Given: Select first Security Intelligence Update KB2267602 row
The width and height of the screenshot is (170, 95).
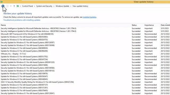Looking at the screenshot, I should pyautogui.click(x=85, y=28).
